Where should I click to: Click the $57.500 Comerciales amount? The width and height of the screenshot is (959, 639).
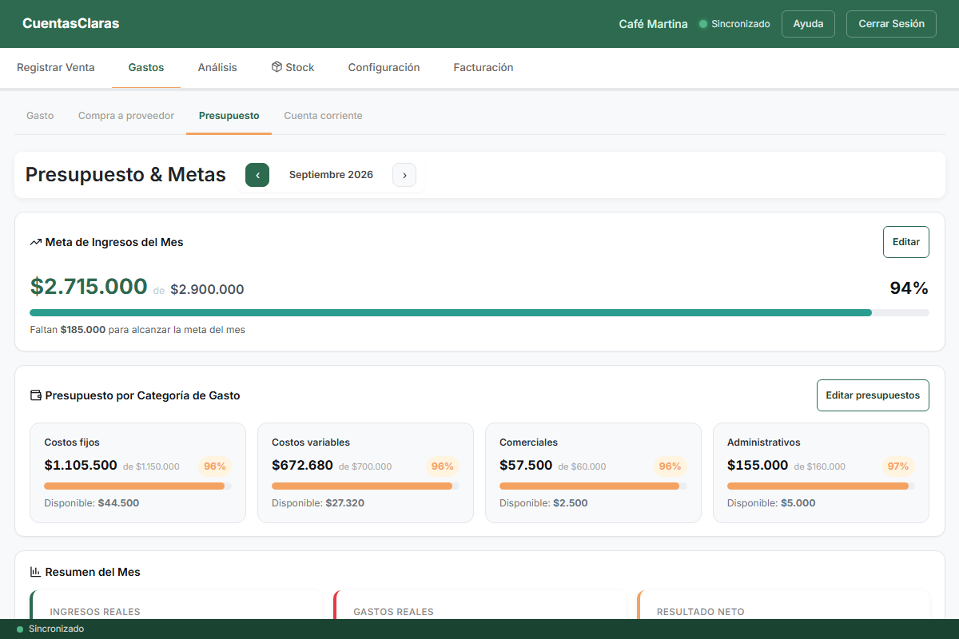(526, 466)
